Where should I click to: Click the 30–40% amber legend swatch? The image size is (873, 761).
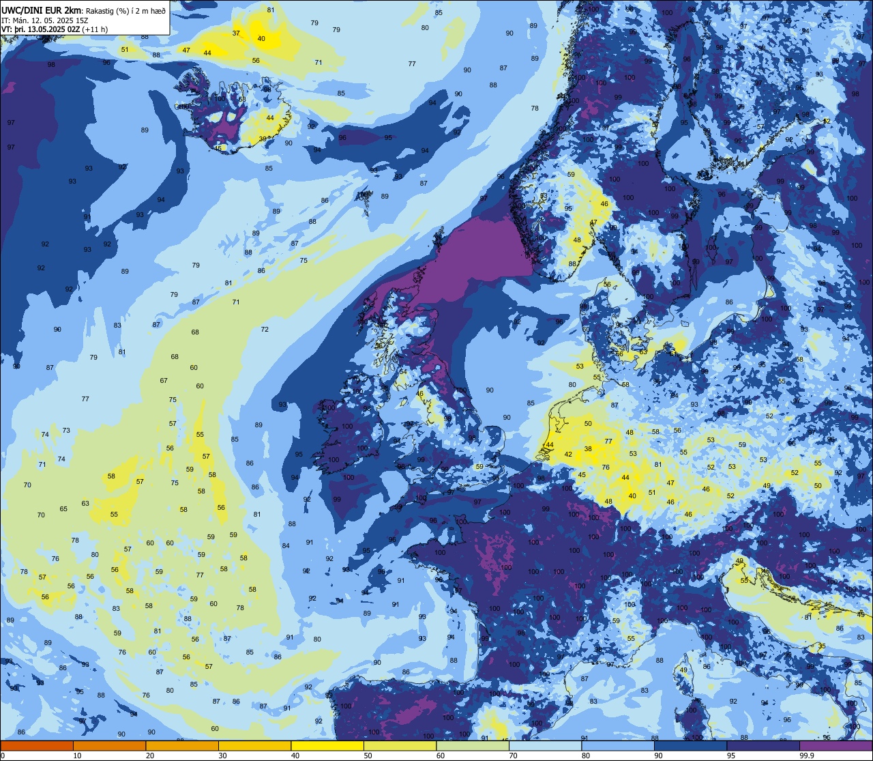coord(254,745)
